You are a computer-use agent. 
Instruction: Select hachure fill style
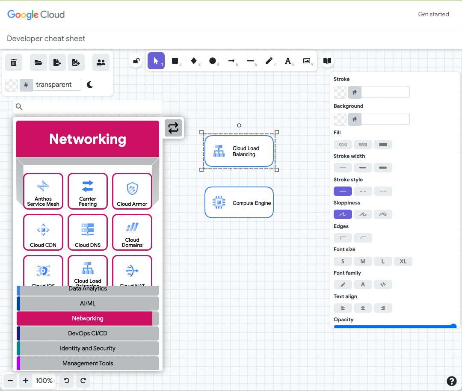click(x=343, y=145)
